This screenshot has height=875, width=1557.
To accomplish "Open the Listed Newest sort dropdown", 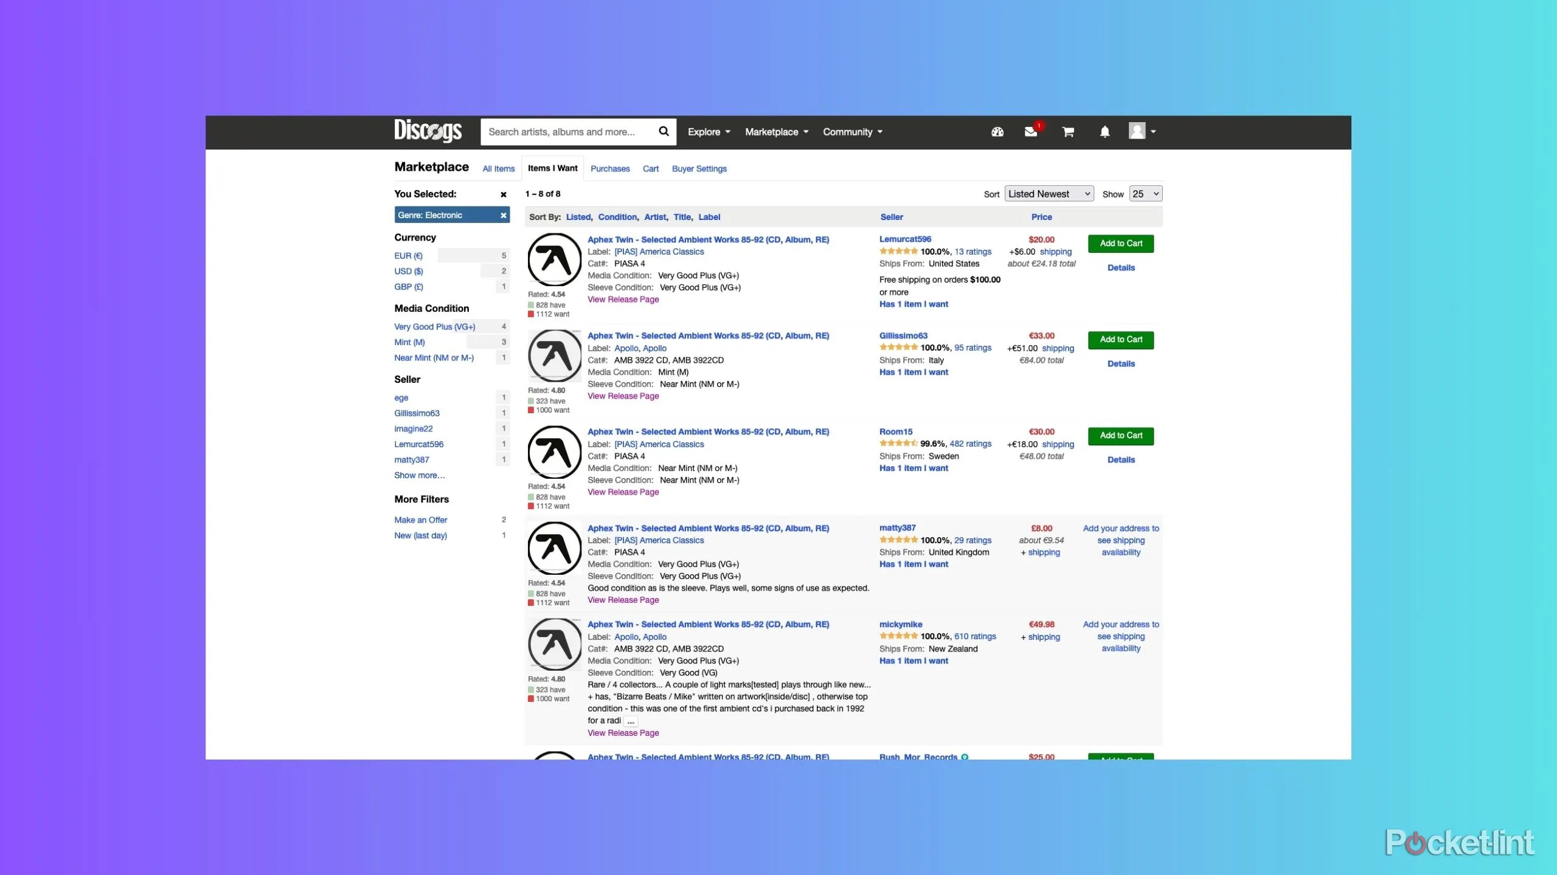I will 1049,193.
